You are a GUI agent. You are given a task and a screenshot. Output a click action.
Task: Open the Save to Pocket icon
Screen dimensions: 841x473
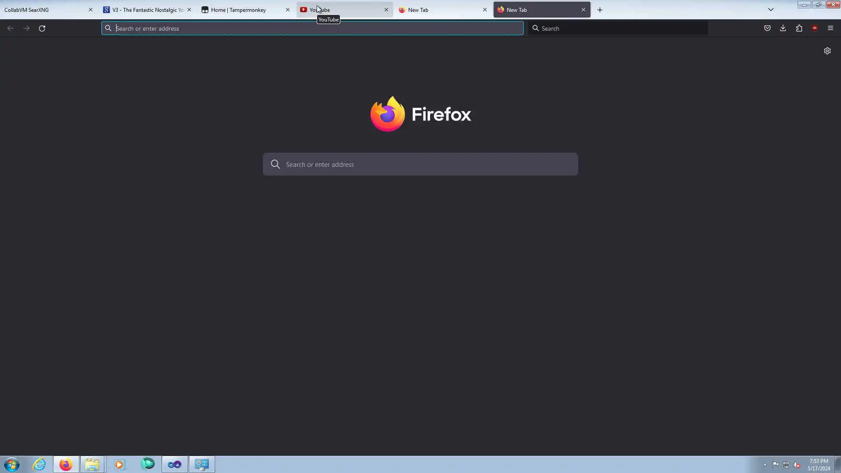[x=767, y=28]
